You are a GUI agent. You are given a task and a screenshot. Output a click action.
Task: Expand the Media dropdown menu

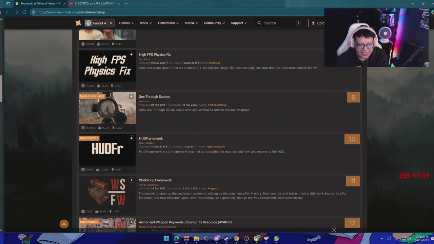(x=191, y=23)
